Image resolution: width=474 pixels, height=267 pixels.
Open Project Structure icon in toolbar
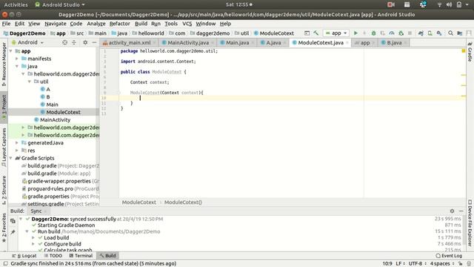[x=460, y=33]
